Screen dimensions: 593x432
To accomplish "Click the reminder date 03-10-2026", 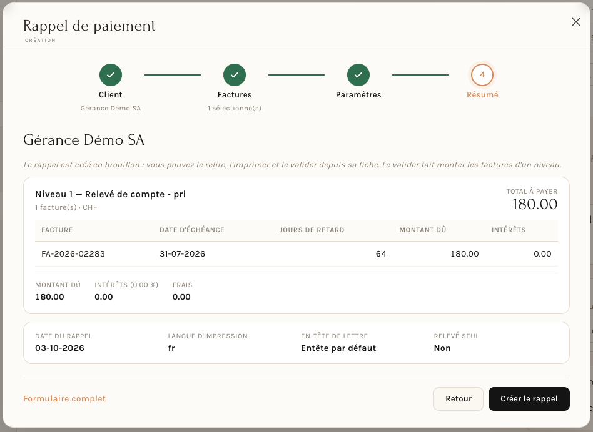I will (x=60, y=348).
